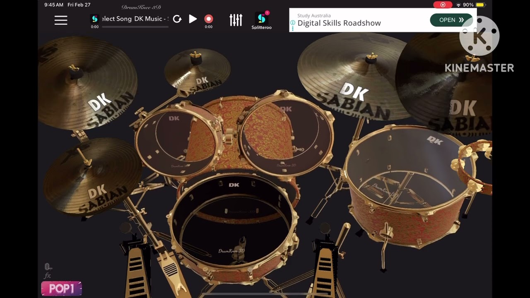Tap the battery status icon
Screen dimensions: 530x298
click(480, 5)
